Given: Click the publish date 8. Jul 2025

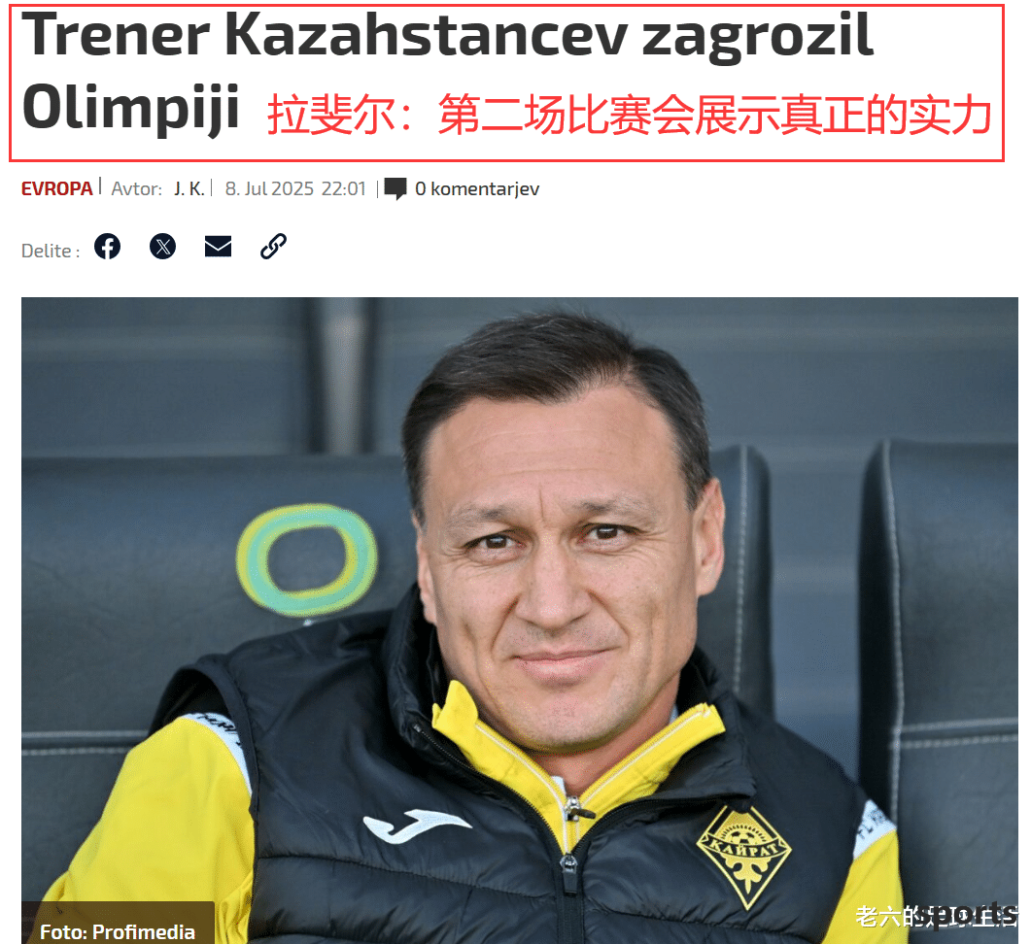Looking at the screenshot, I should click(x=269, y=189).
